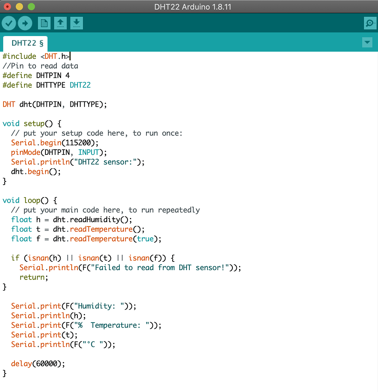The height and width of the screenshot is (392, 378).
Task: Save the sketch using the Save icon
Action: coord(77,23)
